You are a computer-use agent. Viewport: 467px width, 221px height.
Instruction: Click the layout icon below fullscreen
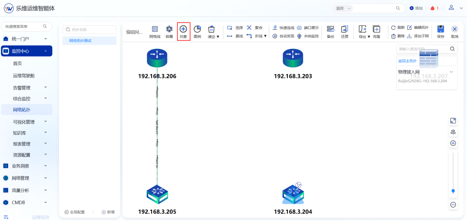(x=453, y=132)
